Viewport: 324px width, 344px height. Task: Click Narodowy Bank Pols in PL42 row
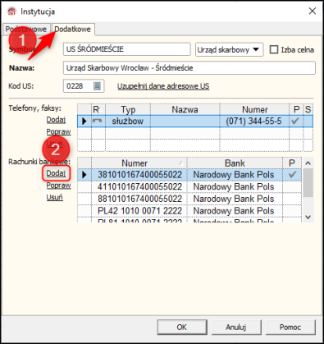(x=234, y=211)
